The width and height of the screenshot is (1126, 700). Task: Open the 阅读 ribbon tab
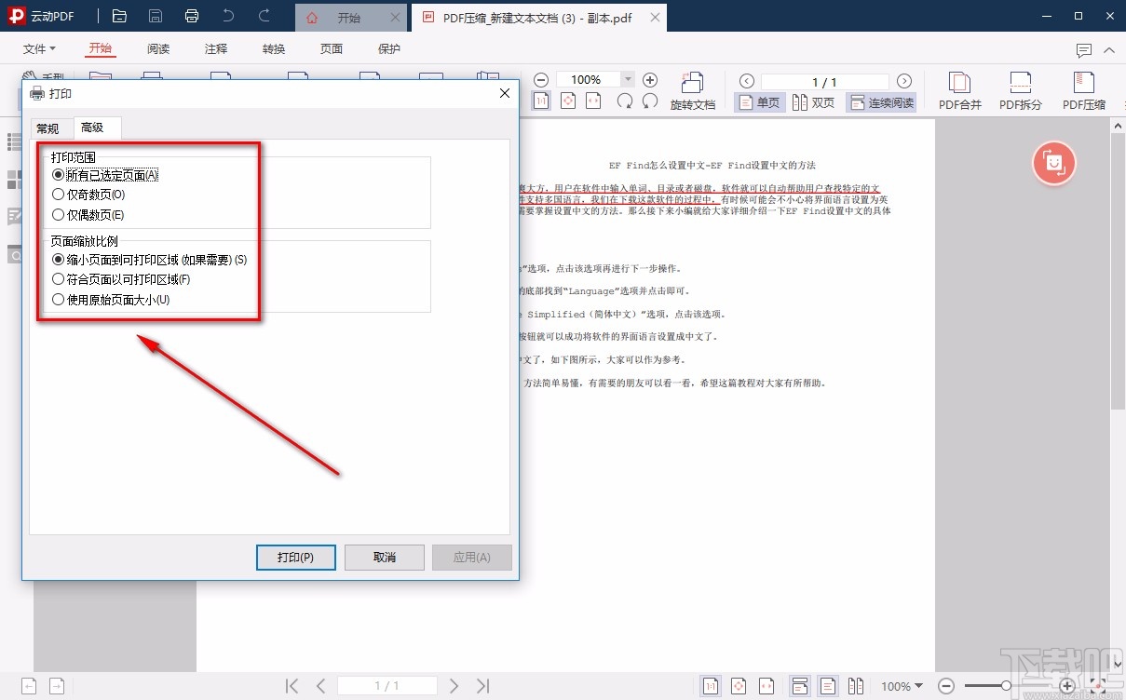point(158,49)
